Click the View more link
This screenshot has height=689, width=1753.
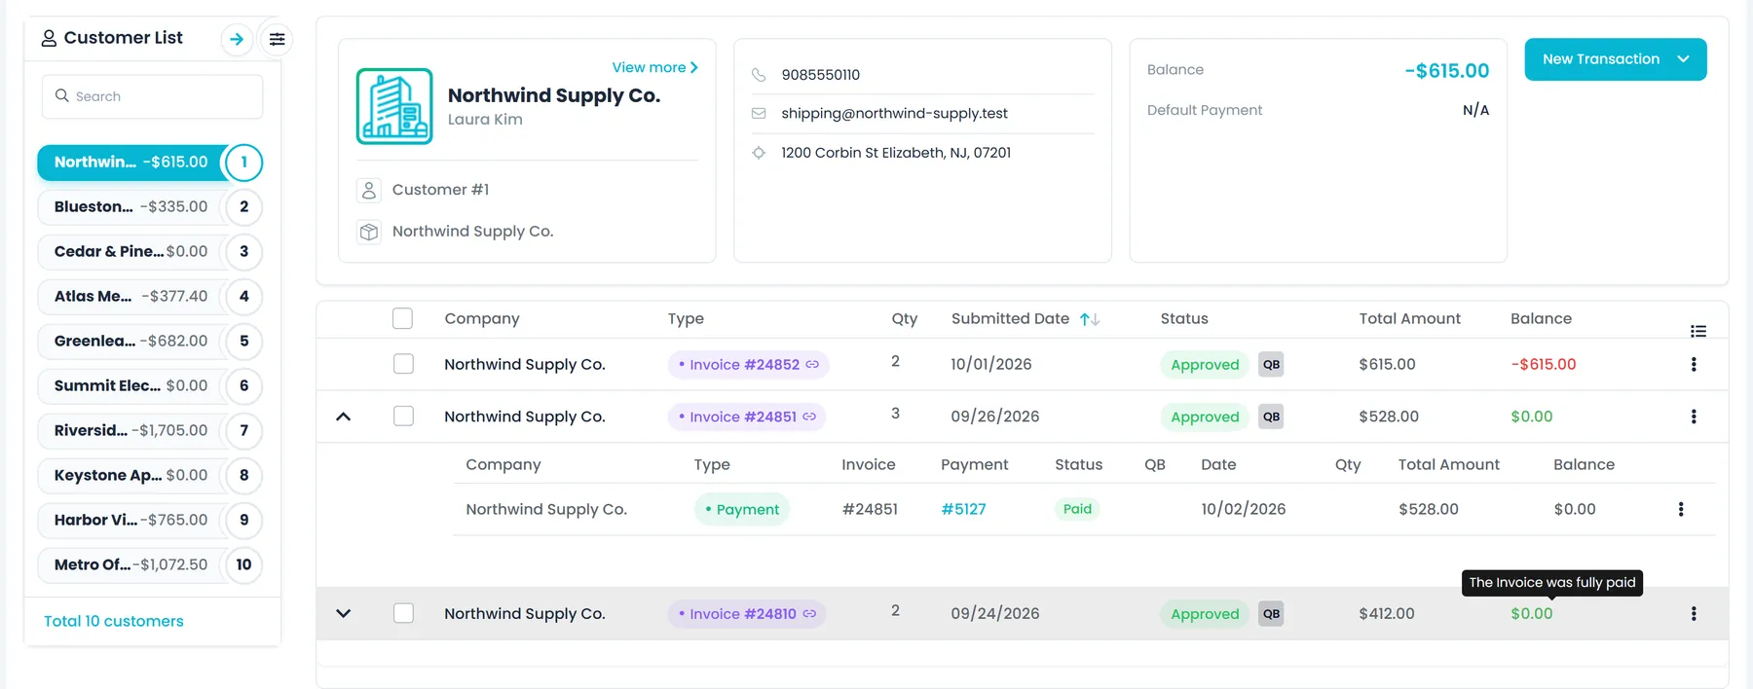pos(654,67)
